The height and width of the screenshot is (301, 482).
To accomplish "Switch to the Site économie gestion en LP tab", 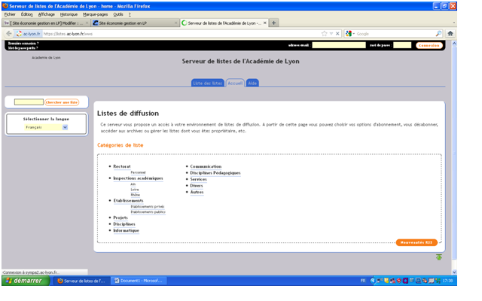I will (136, 23).
